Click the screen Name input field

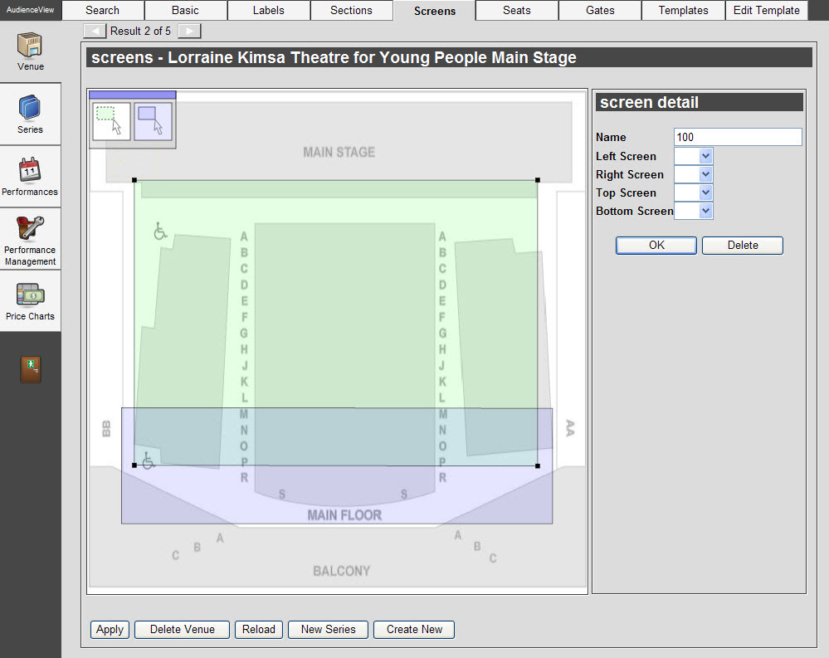[738, 137]
